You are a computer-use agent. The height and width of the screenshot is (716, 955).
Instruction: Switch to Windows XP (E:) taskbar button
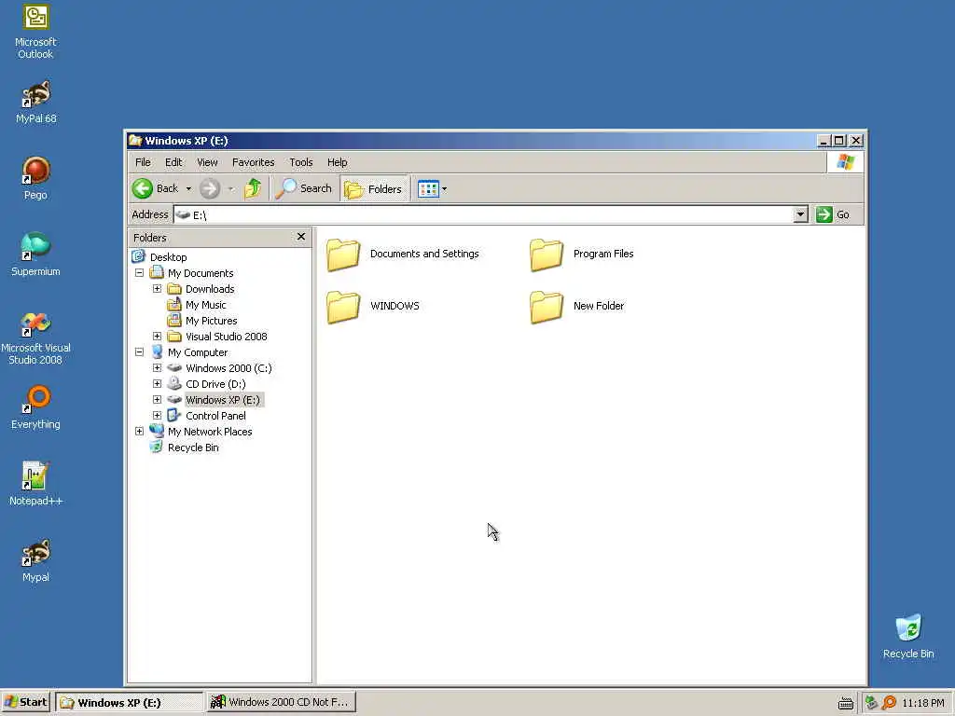tap(129, 702)
